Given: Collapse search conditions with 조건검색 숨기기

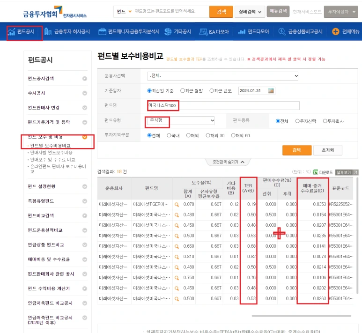Looking at the screenshot, I should point(228,162).
